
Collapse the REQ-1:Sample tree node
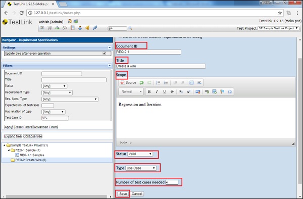(9, 150)
